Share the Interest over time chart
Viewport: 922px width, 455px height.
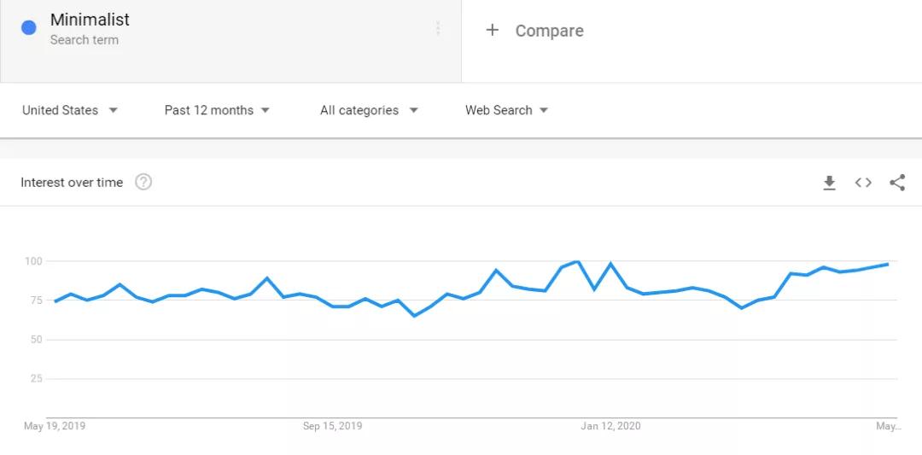tap(897, 183)
